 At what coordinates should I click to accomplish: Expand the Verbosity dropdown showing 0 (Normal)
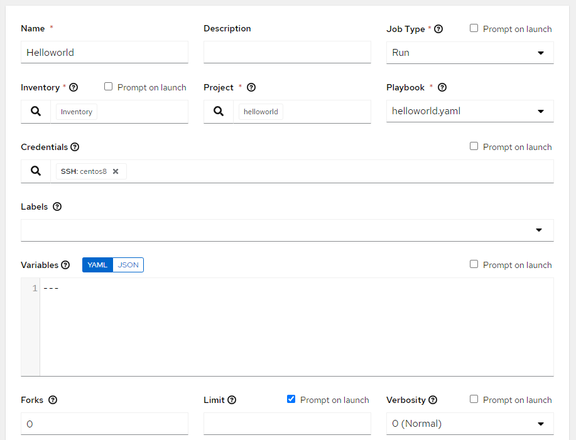[x=470, y=424]
